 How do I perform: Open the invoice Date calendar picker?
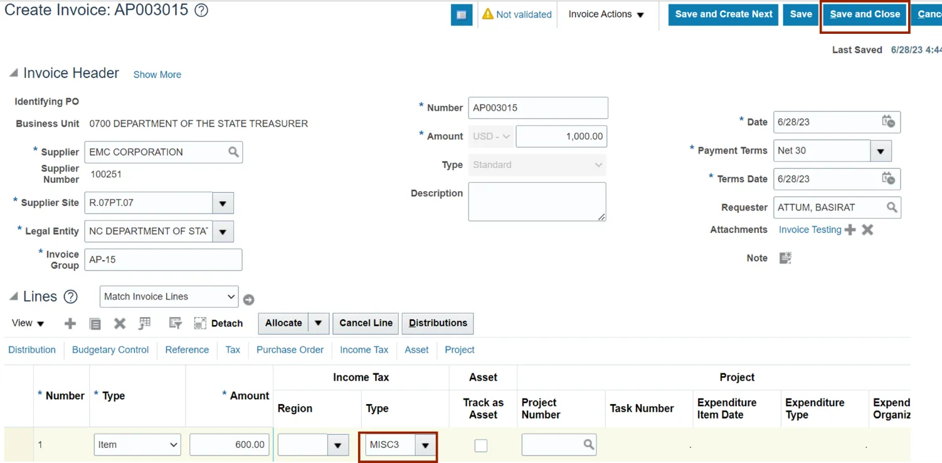[x=888, y=122]
